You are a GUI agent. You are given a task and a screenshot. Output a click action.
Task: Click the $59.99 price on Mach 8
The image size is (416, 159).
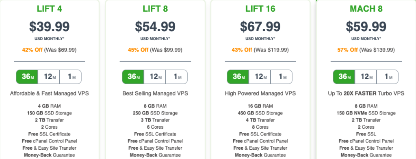tap(366, 26)
